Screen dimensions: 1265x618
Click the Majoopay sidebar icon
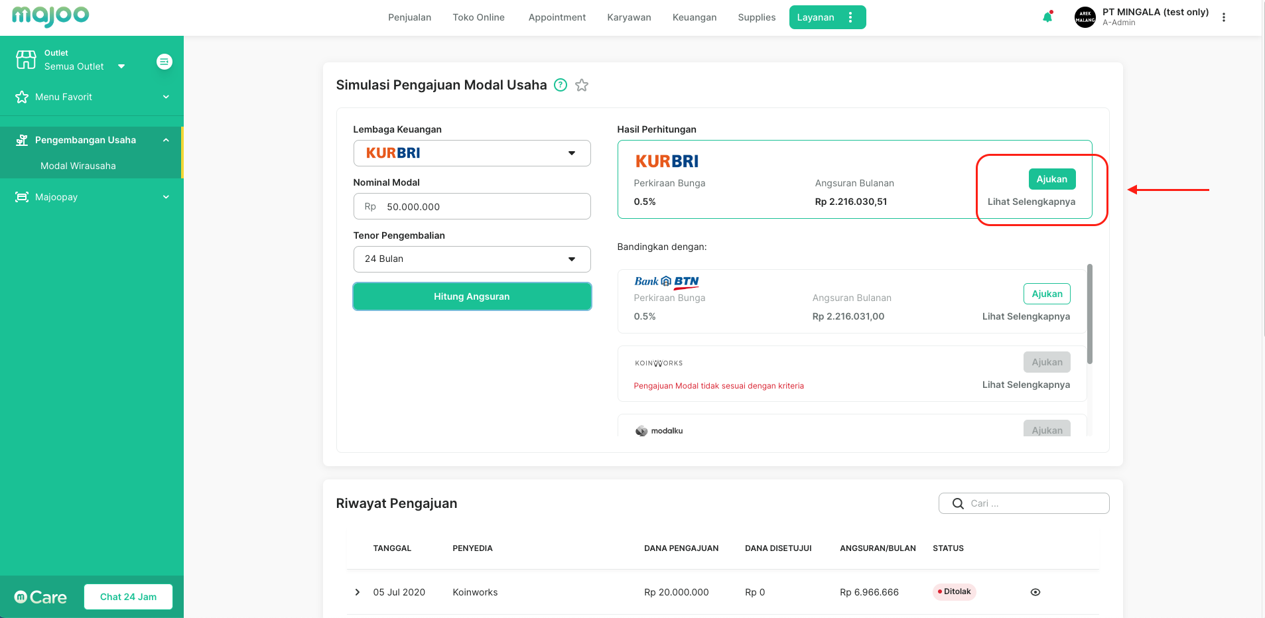click(x=22, y=197)
